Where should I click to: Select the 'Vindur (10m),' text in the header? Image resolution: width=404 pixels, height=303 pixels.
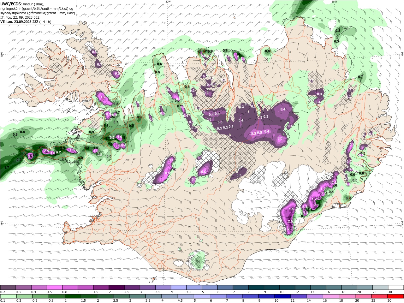(x=34, y=4)
